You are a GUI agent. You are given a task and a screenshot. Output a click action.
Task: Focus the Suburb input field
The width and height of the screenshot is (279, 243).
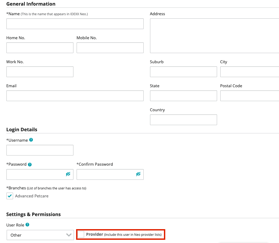[183, 72]
